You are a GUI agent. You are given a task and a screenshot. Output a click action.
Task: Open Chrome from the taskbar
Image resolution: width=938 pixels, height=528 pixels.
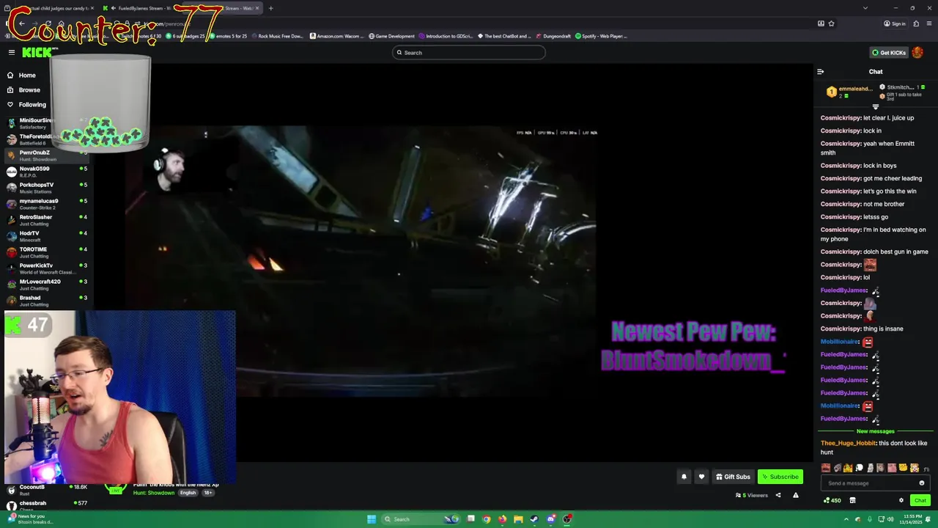pos(486,519)
